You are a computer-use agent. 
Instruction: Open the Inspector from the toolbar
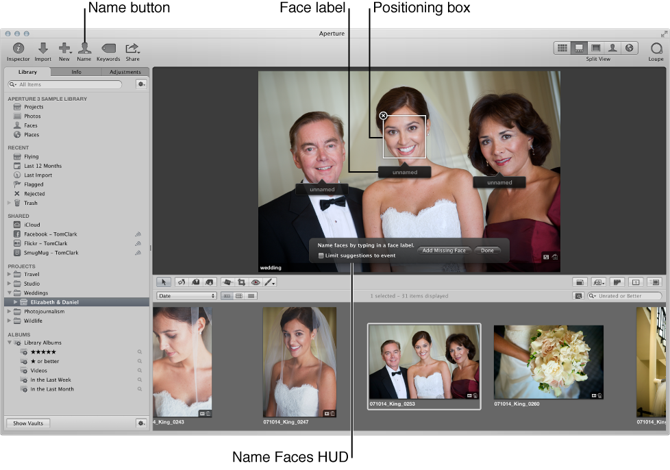(18, 49)
